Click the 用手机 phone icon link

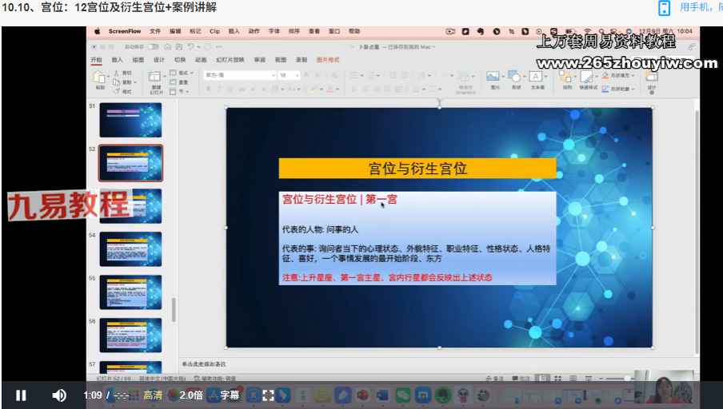664,8
